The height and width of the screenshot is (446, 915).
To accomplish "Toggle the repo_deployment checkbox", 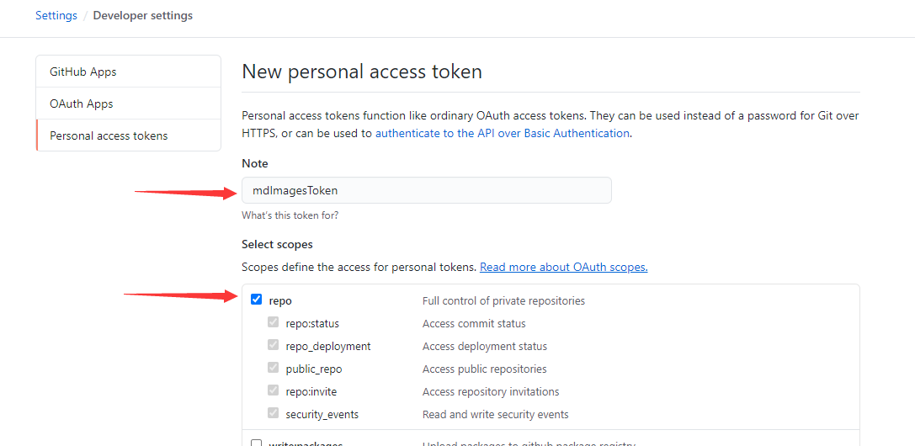I will (x=273, y=345).
